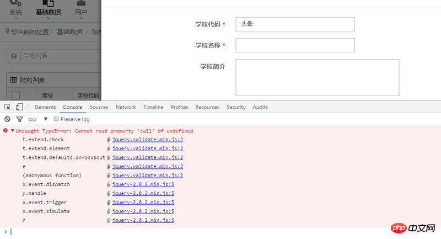
Task: Open the 基础数据 navigation icon
Action: pyautogui.click(x=49, y=3)
